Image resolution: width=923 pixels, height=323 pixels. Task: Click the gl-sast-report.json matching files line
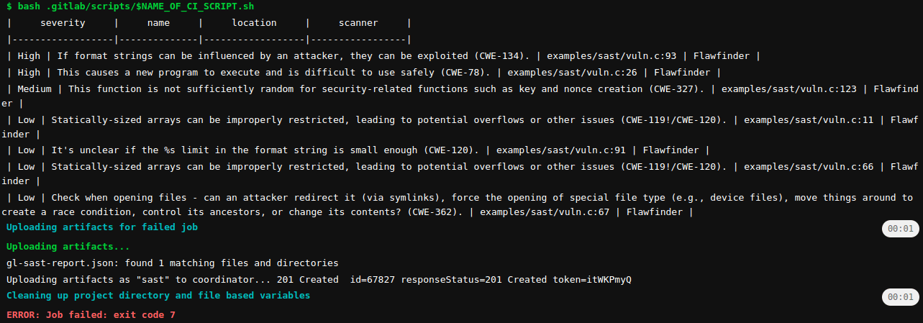(x=172, y=263)
